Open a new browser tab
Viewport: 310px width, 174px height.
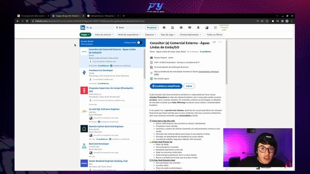tap(124, 16)
